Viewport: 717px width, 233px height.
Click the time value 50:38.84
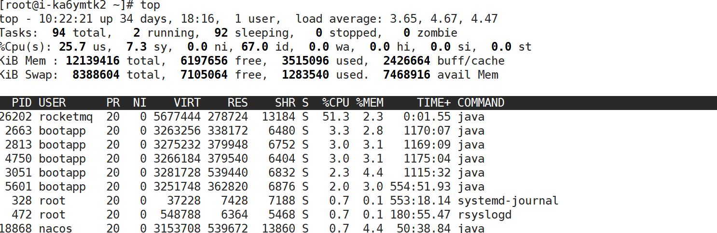(x=424, y=228)
